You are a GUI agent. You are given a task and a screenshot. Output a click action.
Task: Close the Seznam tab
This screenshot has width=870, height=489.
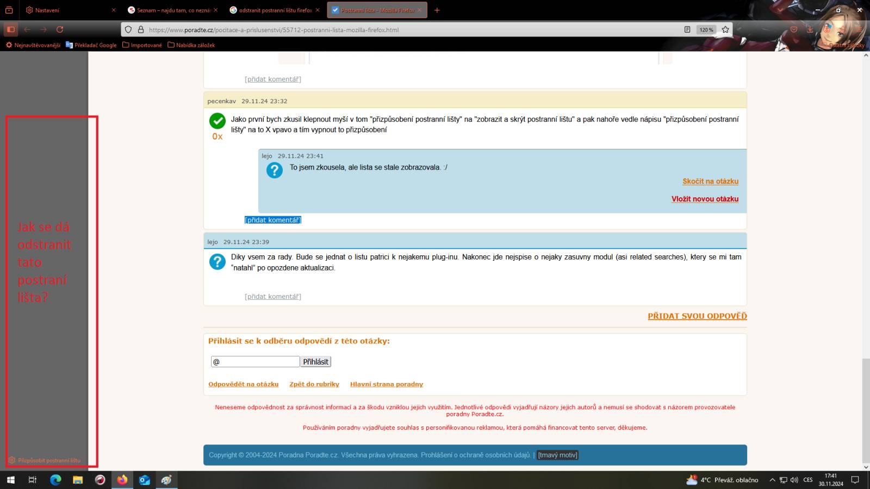pyautogui.click(x=215, y=10)
